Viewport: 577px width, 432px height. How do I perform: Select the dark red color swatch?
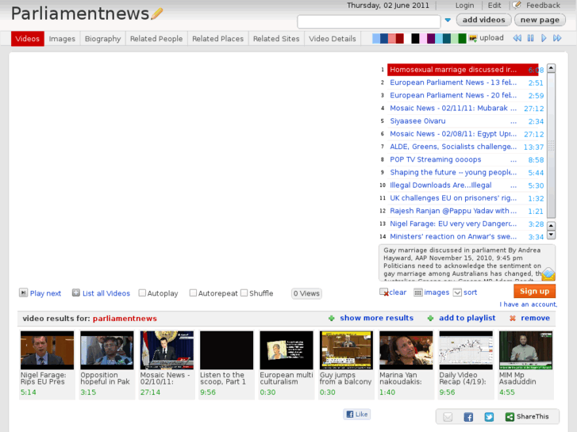[400, 38]
